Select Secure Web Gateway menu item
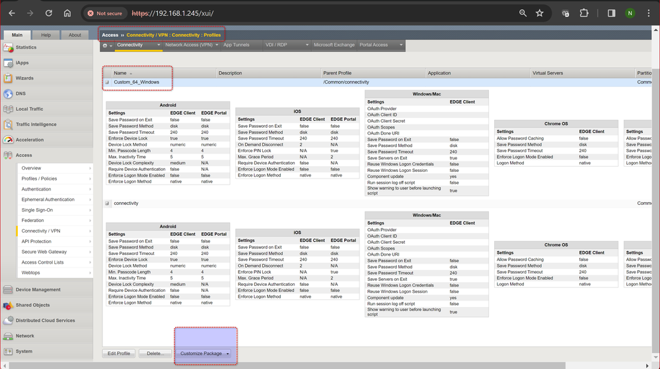Image resolution: width=660 pixels, height=369 pixels. [x=44, y=252]
